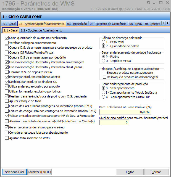Screen dimensions: 171x177
Task: Click the Editar button
Action: click(130, 172)
